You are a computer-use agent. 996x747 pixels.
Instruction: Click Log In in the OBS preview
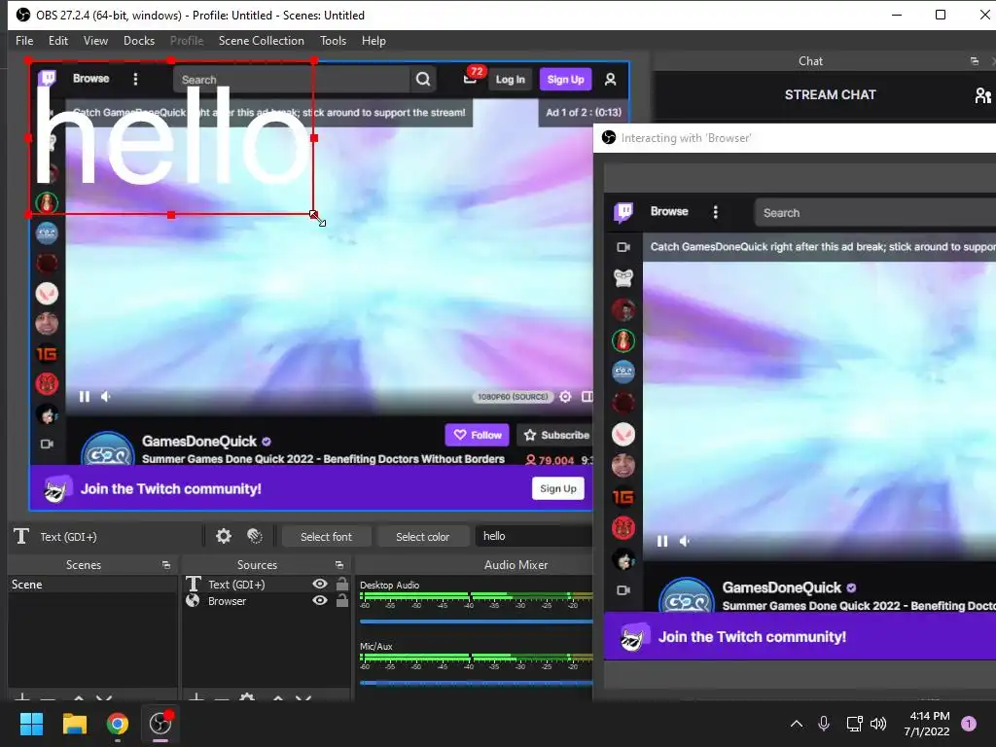coord(510,80)
